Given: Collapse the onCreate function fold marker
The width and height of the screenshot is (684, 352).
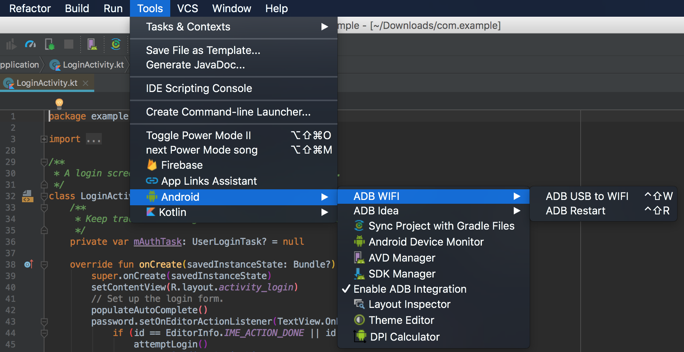Looking at the screenshot, I should [x=44, y=265].
